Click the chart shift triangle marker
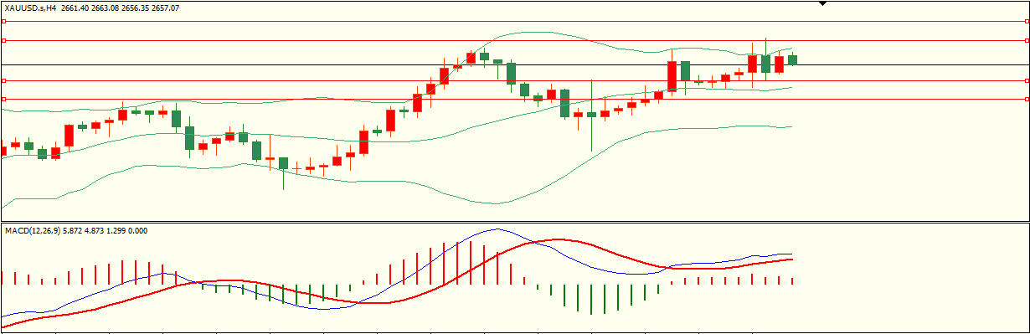 (x=822, y=3)
